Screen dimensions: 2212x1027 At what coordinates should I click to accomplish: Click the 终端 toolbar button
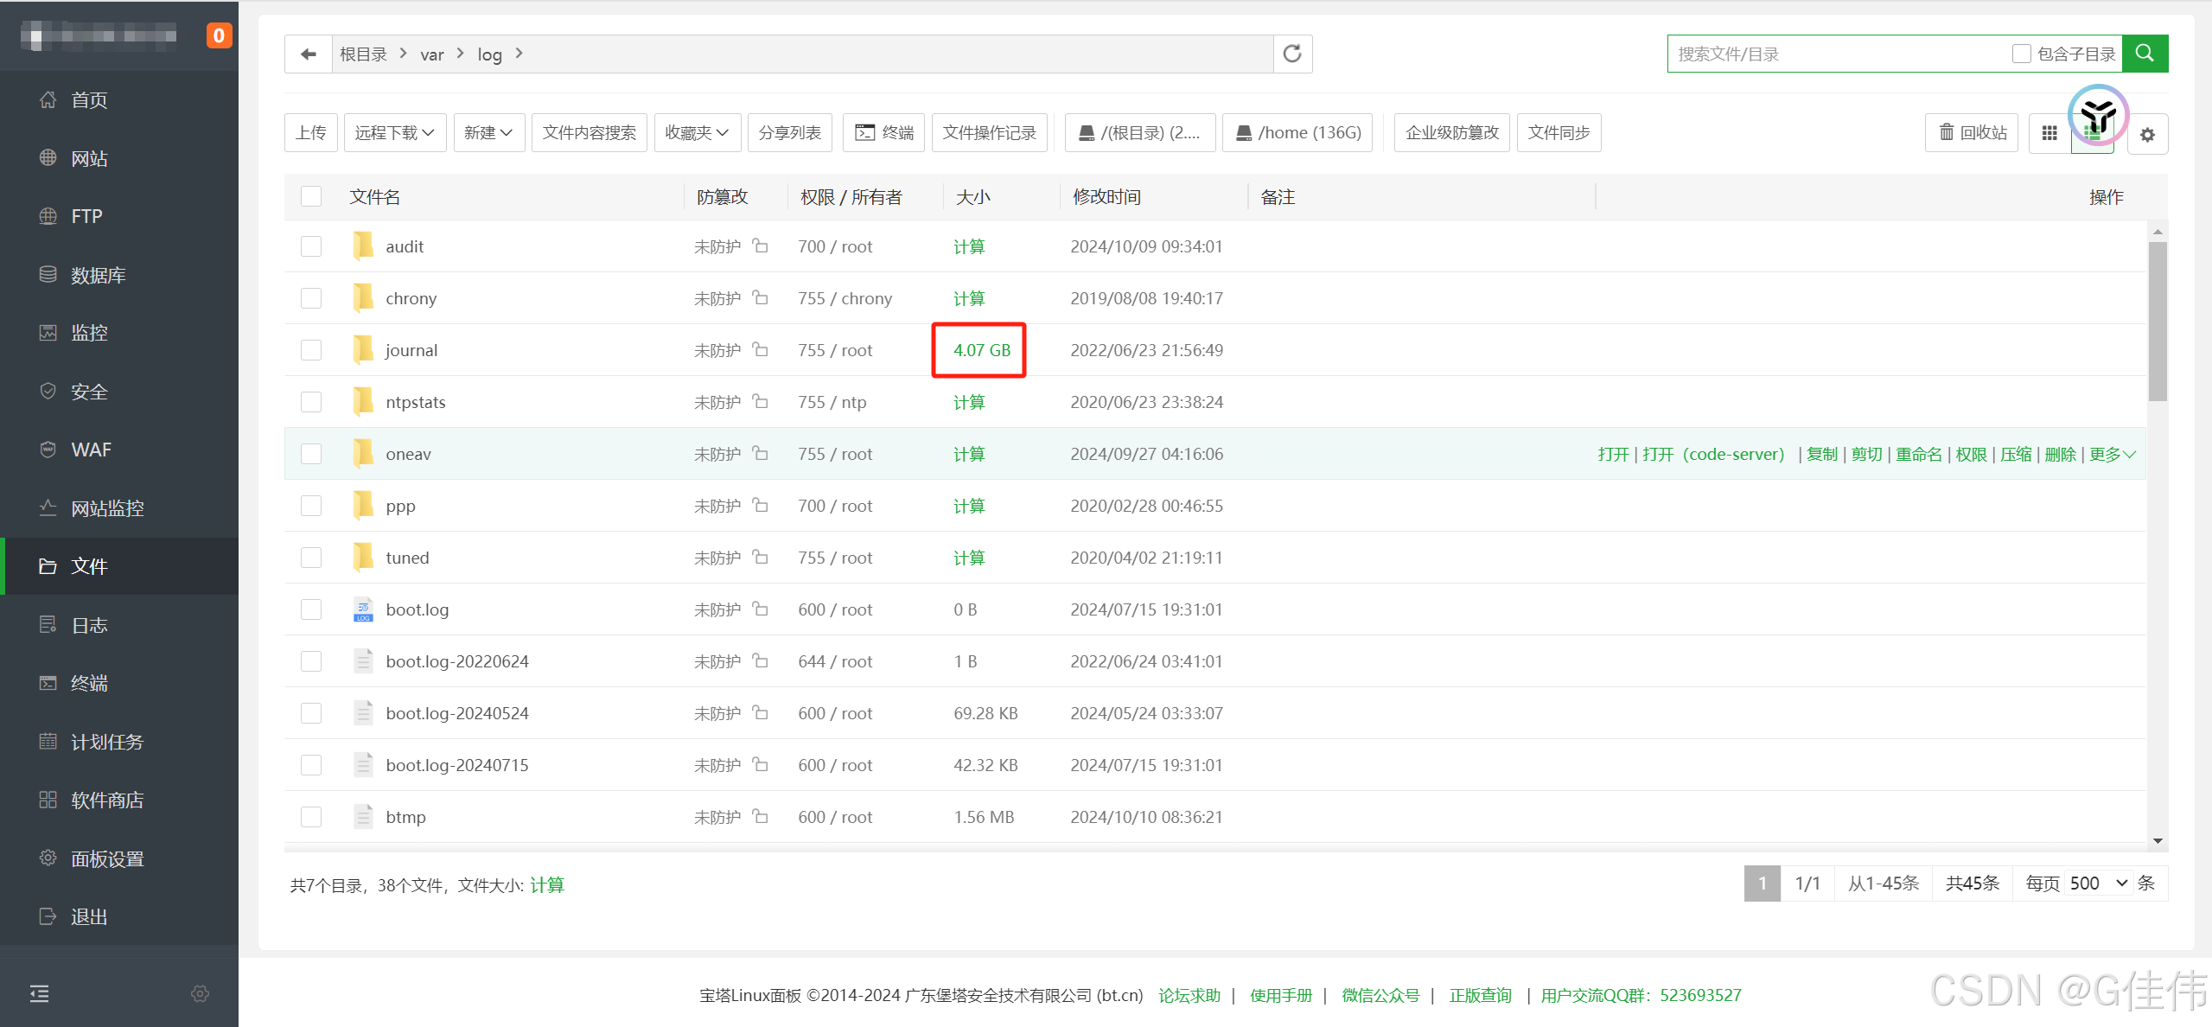(x=883, y=132)
